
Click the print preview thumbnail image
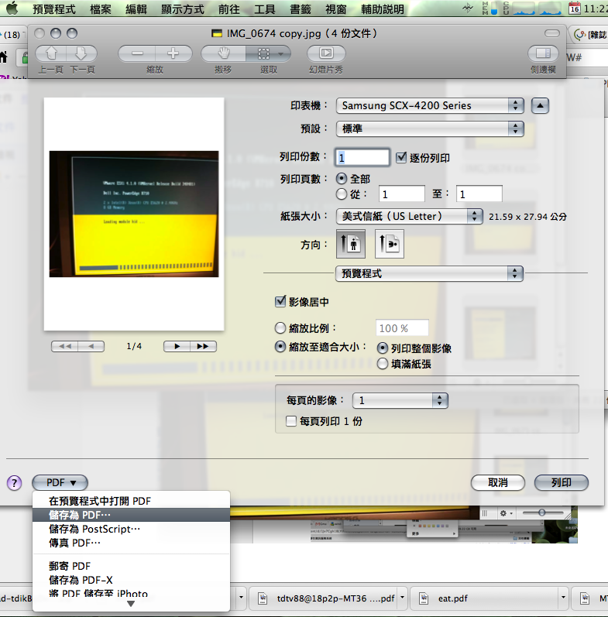tap(134, 214)
